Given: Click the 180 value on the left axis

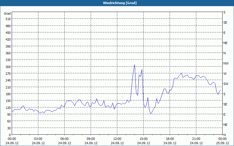Looking at the screenshot, I should (8, 94).
